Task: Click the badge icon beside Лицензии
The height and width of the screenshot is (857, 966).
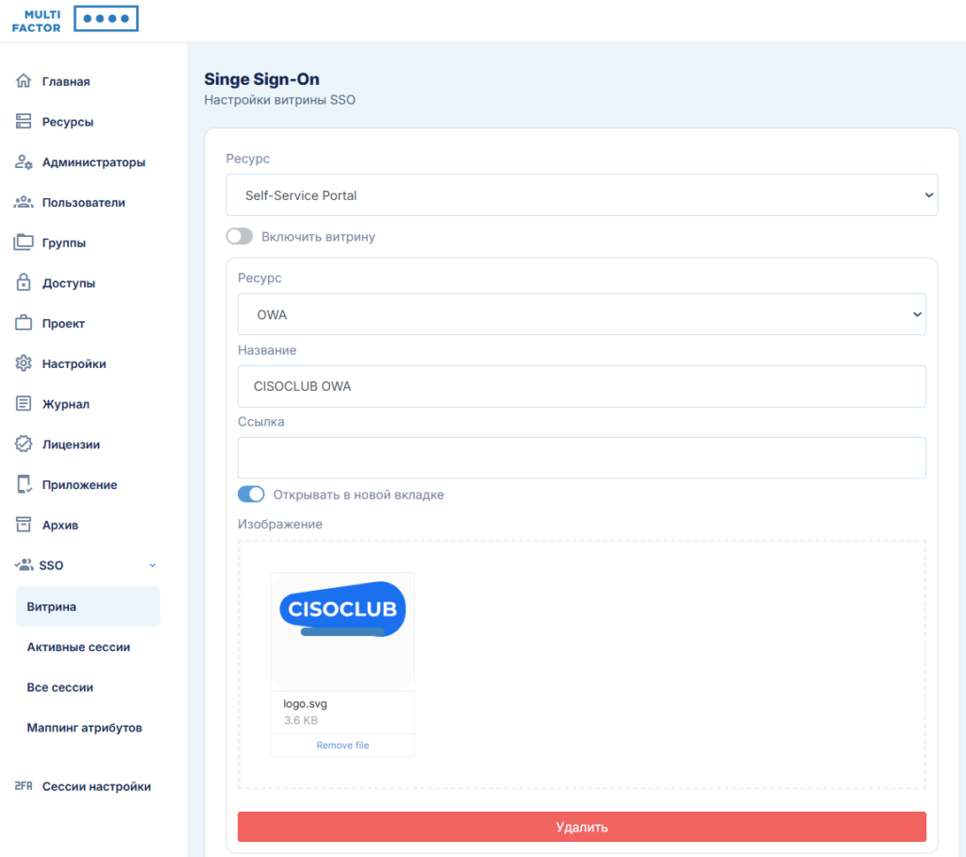Action: coord(24,445)
